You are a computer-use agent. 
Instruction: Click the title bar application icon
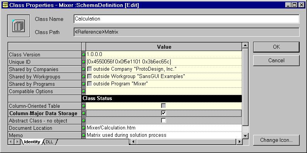(x=6, y=5)
